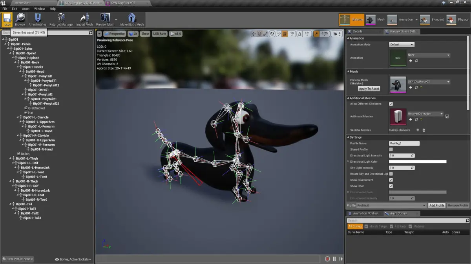
Task: Browse to Preview Mesh asset via magnifier icon
Action: tap(416, 87)
